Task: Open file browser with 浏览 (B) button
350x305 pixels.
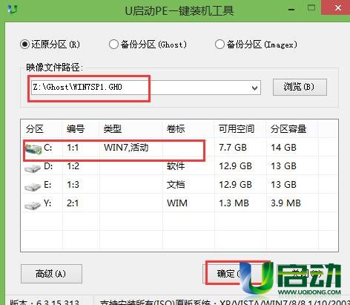Action: pos(300,87)
